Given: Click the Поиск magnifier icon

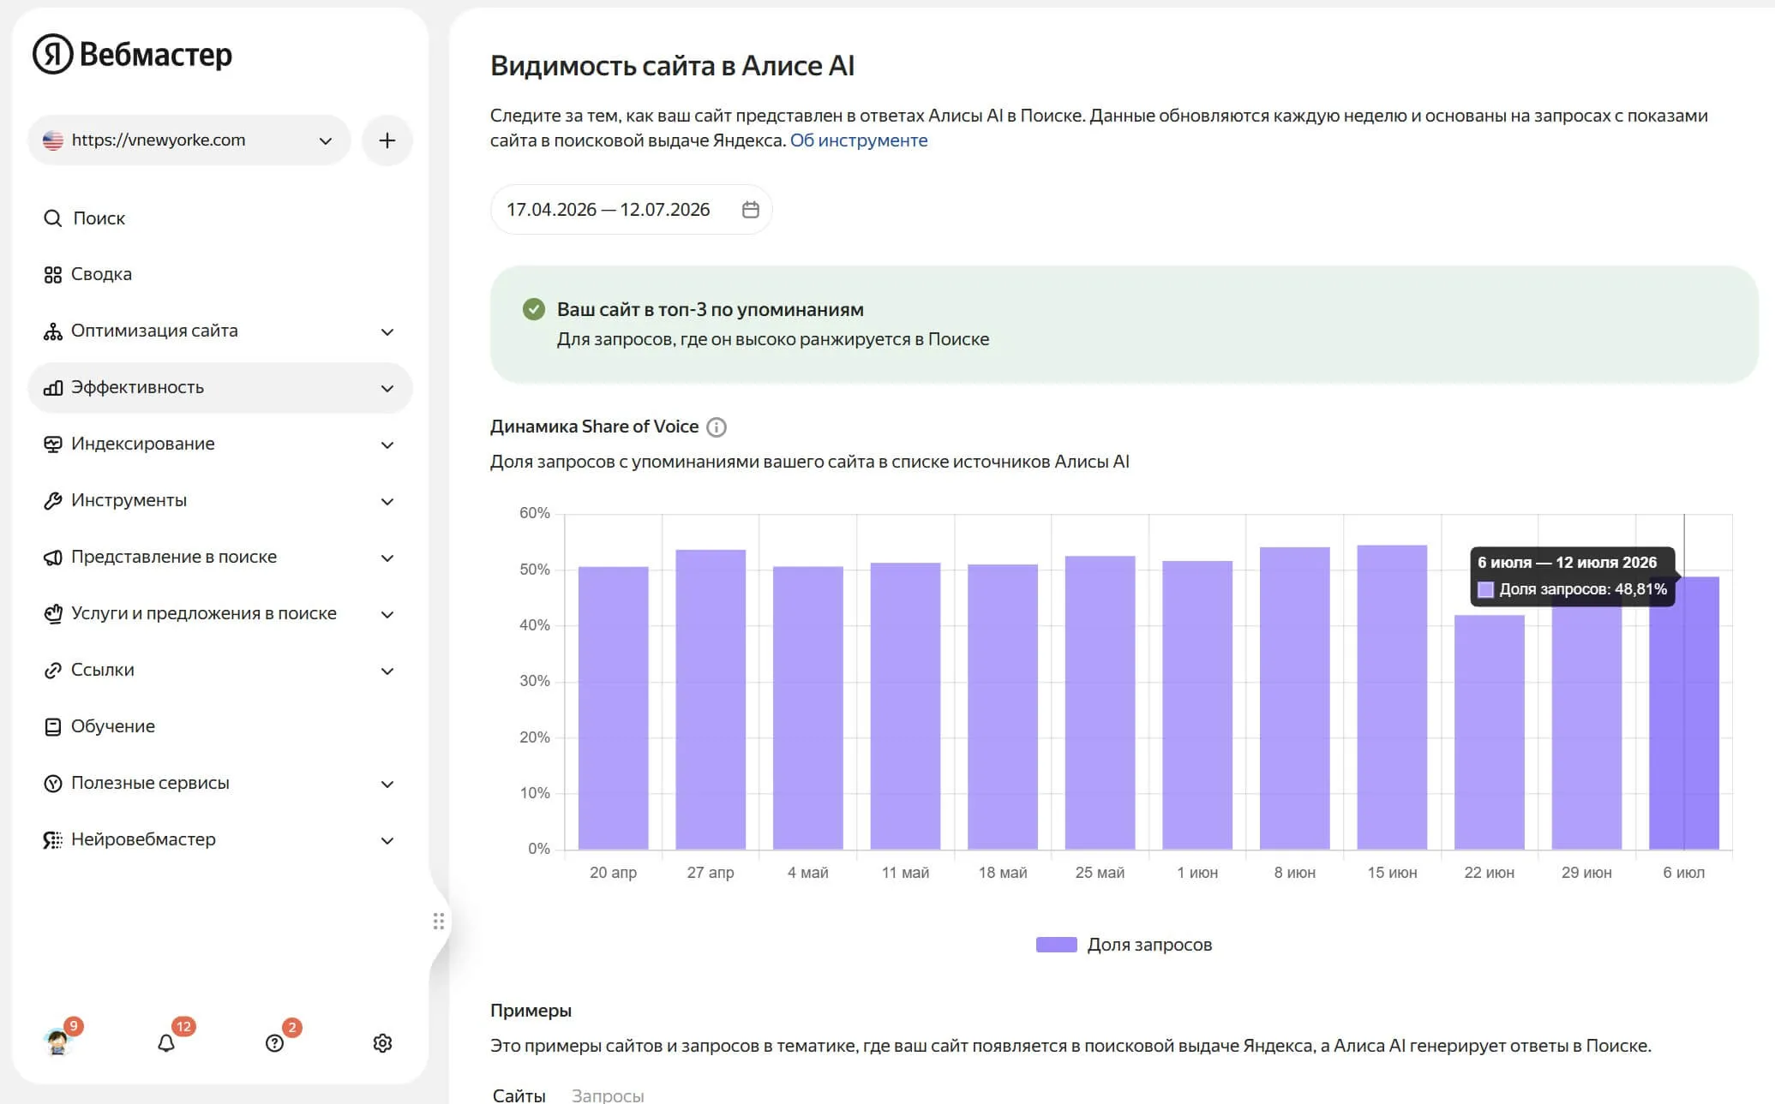Looking at the screenshot, I should 52,218.
